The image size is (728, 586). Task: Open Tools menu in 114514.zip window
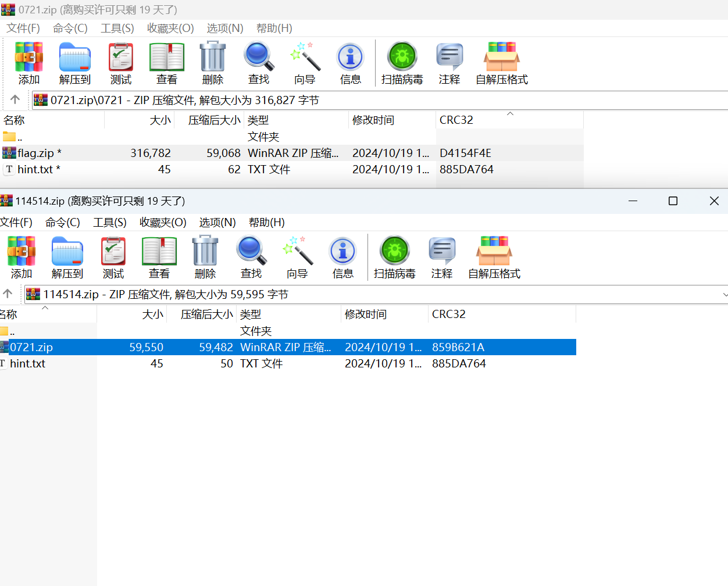110,222
